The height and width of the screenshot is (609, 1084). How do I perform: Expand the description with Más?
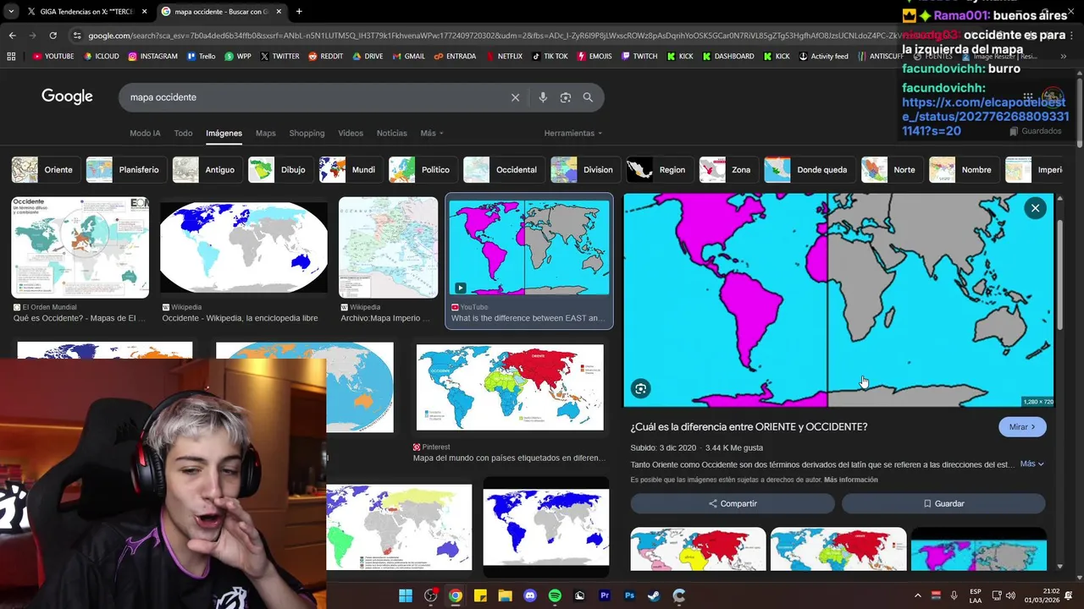[x=1031, y=464]
